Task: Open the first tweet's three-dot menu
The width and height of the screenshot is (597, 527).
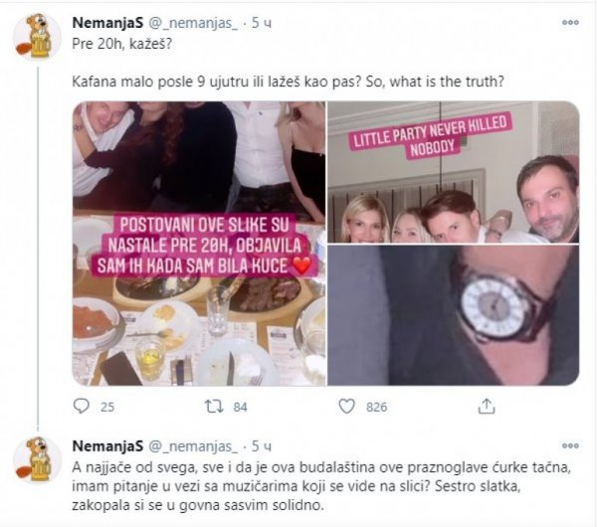Action: pos(570,23)
